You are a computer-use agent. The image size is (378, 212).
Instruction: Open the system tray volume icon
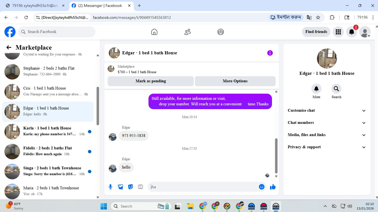pyautogui.click(x=350, y=206)
